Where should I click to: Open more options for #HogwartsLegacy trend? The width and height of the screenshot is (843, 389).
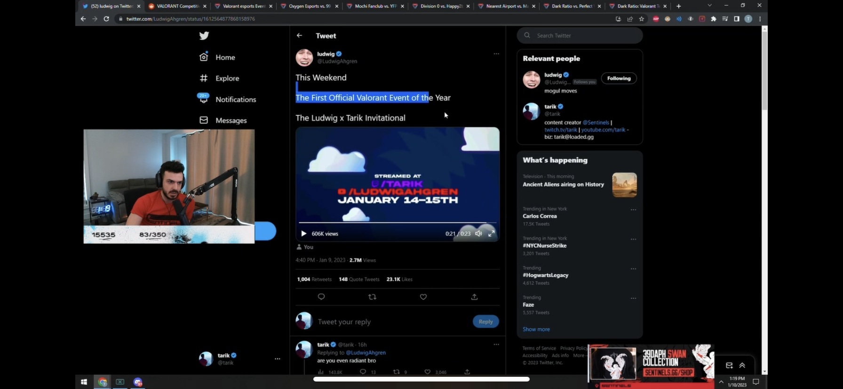click(x=633, y=269)
